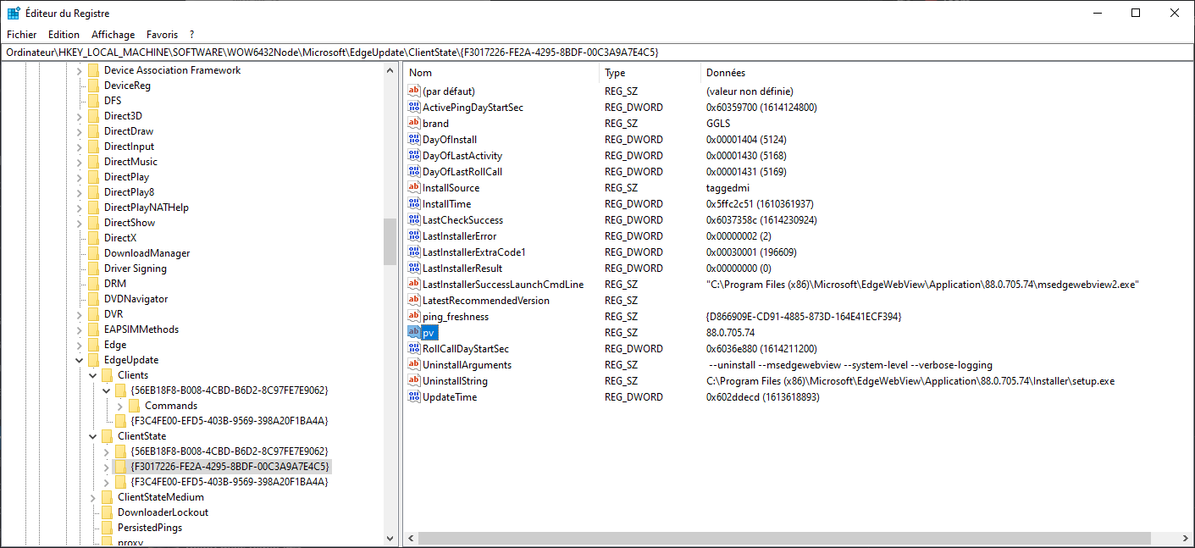Click the string icon beside InstallSource
This screenshot has width=1195, height=548.
click(x=414, y=187)
